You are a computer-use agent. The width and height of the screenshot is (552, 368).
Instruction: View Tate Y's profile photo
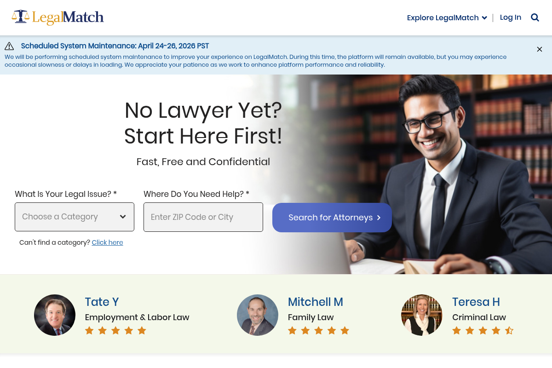(55, 315)
